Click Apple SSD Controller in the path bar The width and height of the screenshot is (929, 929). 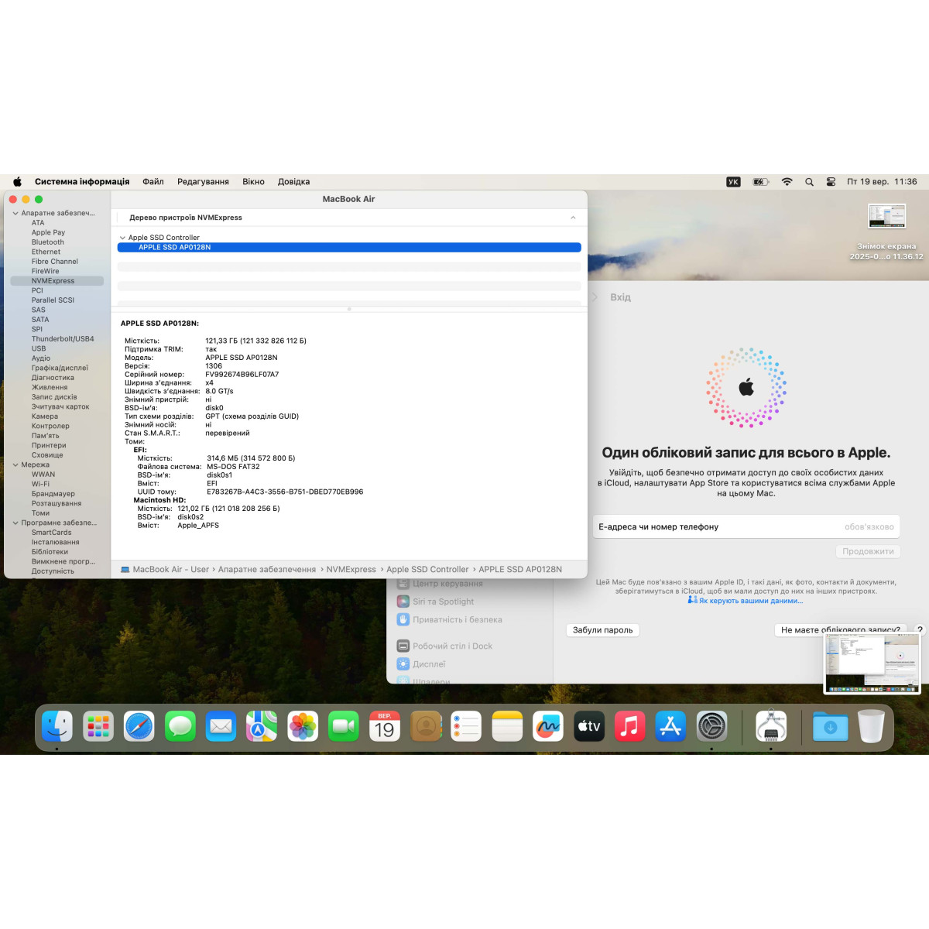coord(427,570)
